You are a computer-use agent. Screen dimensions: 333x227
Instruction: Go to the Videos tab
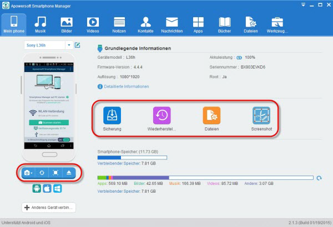pyautogui.click(x=93, y=24)
